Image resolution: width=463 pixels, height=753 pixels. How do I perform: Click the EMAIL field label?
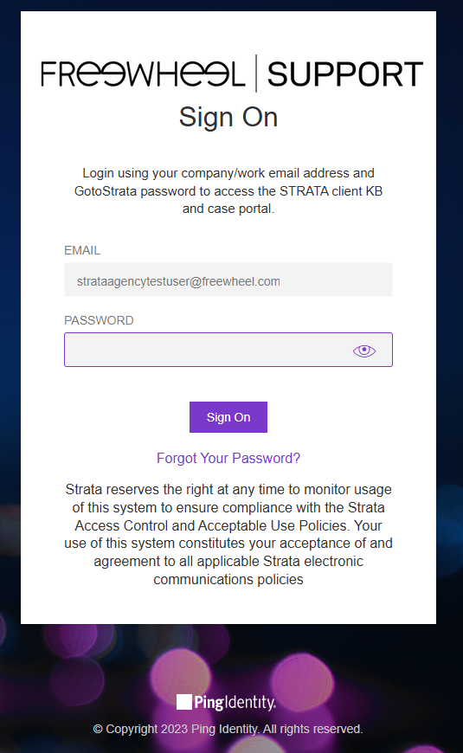click(x=82, y=250)
